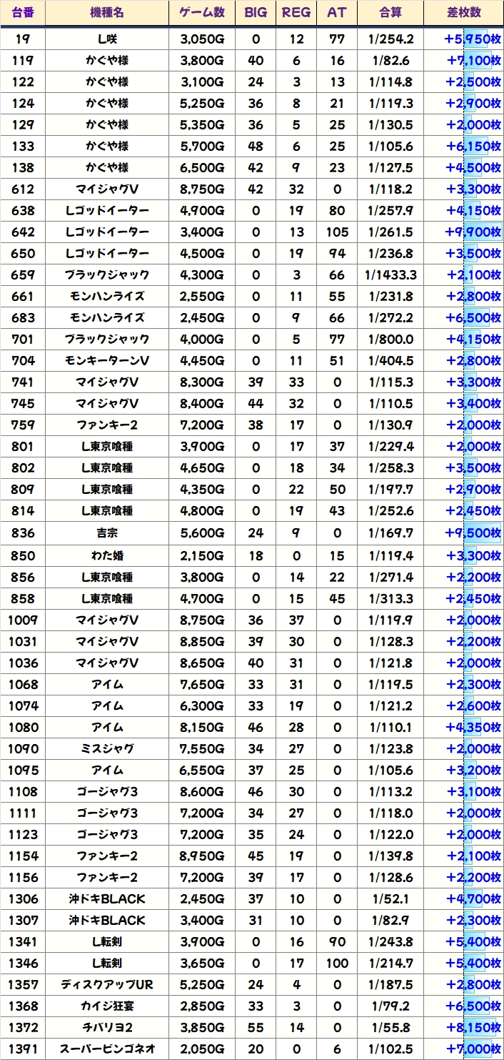Click the 台番 column header
This screenshot has height=1060, width=504.
tap(23, 13)
